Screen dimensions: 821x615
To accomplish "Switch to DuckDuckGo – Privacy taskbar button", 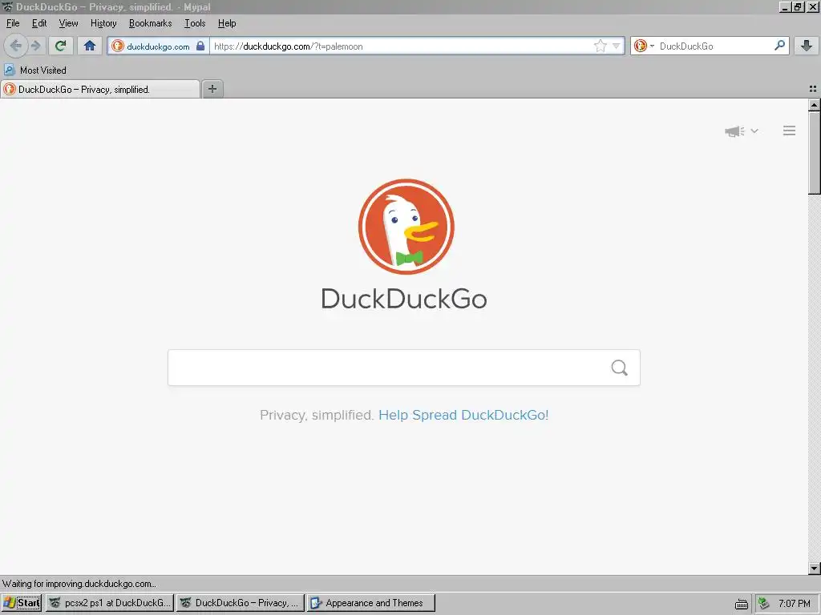I will click(x=241, y=603).
